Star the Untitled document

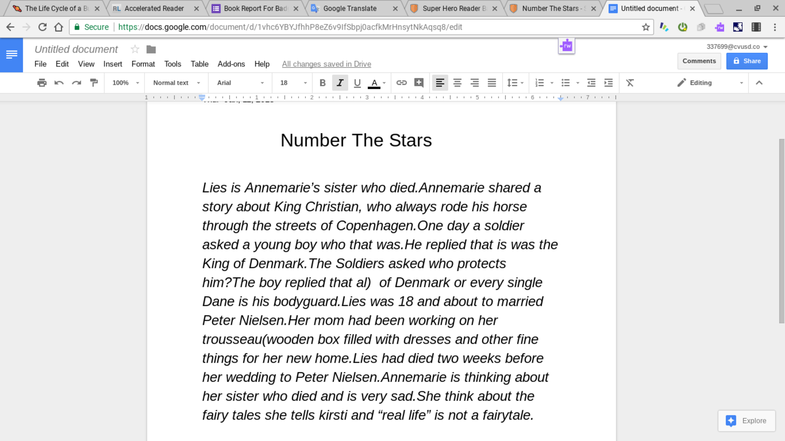(x=135, y=49)
